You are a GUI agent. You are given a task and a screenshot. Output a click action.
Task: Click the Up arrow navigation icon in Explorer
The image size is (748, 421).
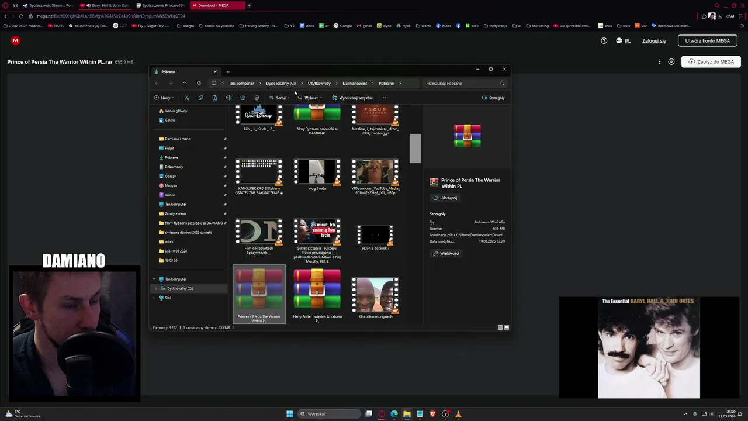coord(185,83)
